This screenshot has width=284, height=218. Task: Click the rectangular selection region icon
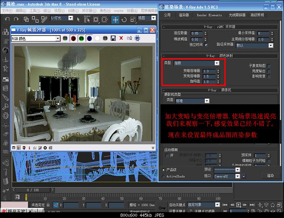[x=96, y=19]
